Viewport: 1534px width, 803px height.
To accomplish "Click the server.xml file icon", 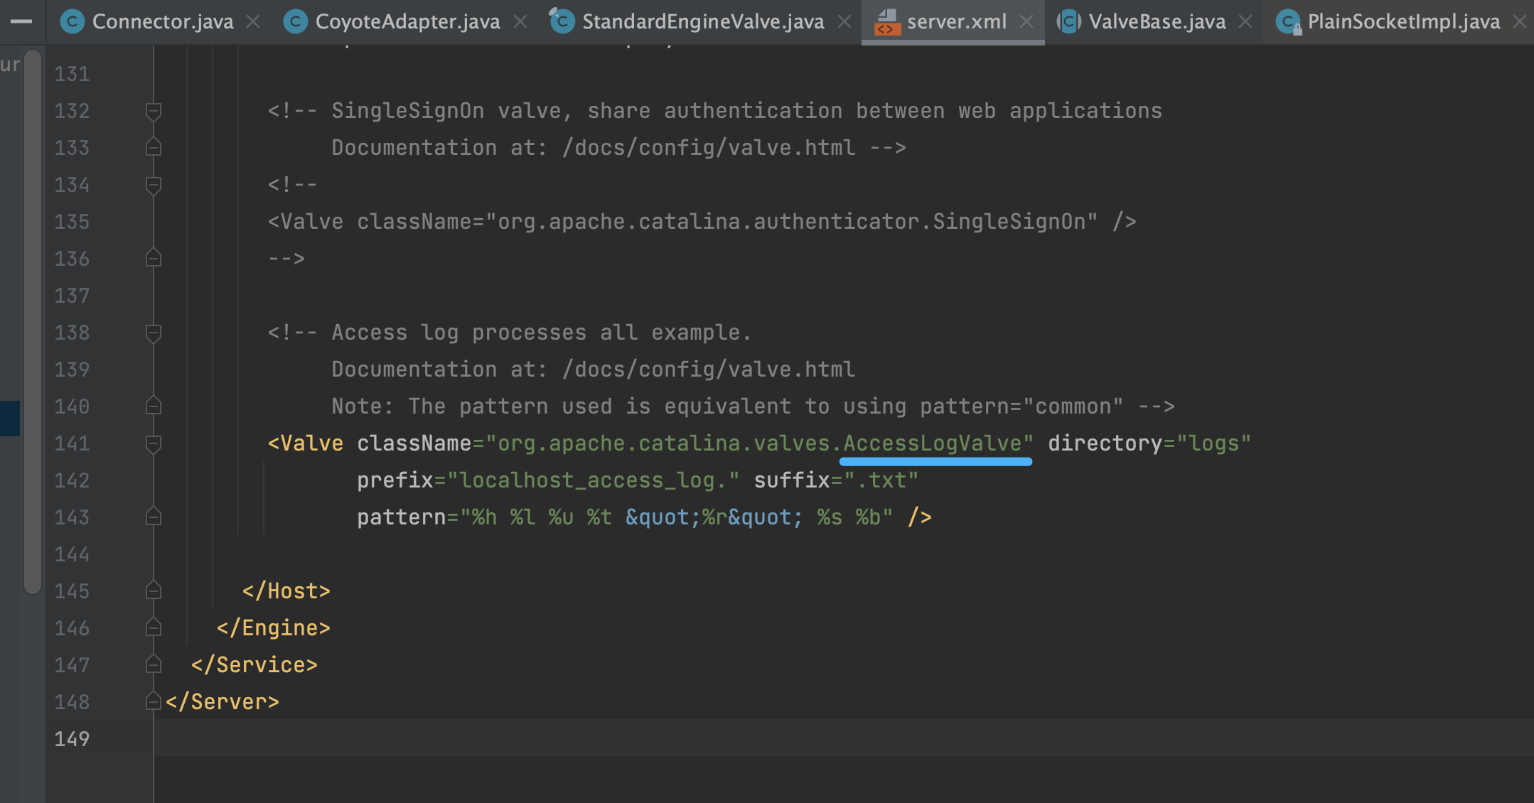I will (x=887, y=22).
